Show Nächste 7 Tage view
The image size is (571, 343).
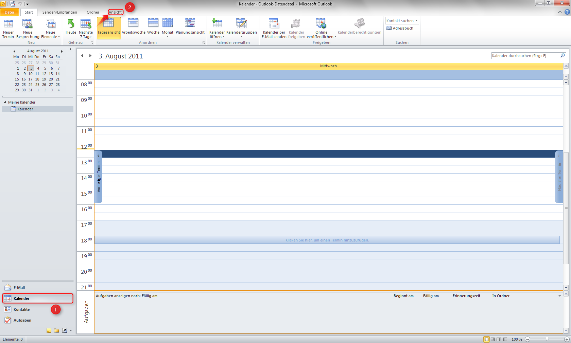click(x=85, y=29)
